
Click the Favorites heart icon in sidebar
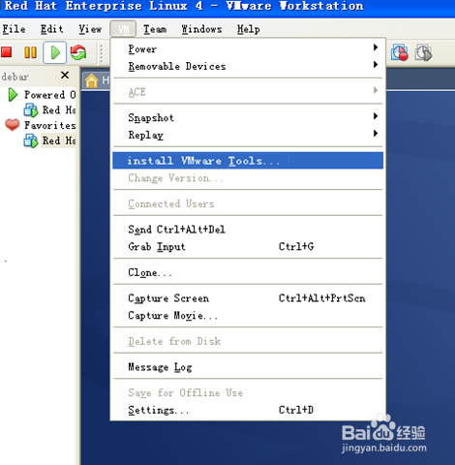point(13,125)
